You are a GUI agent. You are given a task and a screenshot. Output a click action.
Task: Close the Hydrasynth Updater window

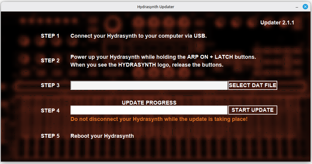(x=305, y=7)
